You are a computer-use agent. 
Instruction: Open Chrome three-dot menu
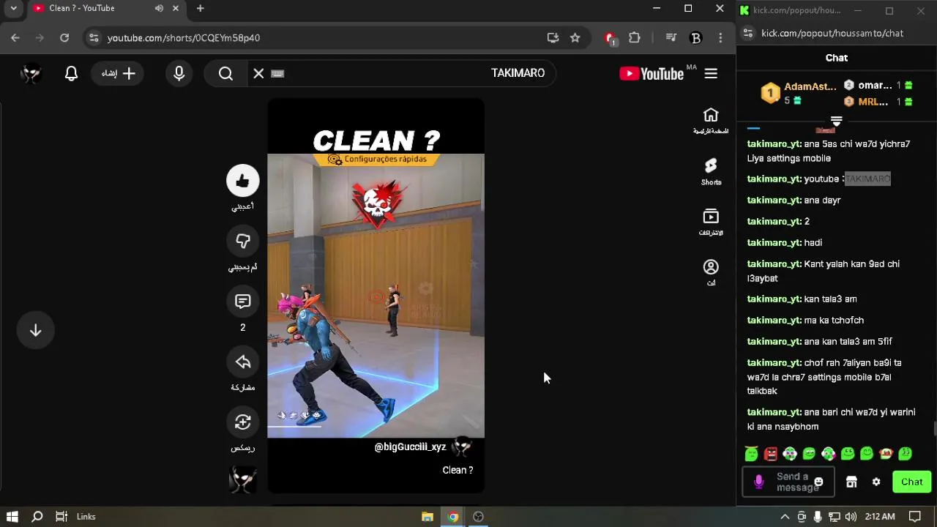[x=720, y=37]
